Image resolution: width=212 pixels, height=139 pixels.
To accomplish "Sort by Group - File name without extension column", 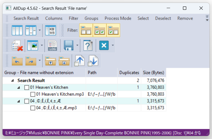I will [44, 73].
